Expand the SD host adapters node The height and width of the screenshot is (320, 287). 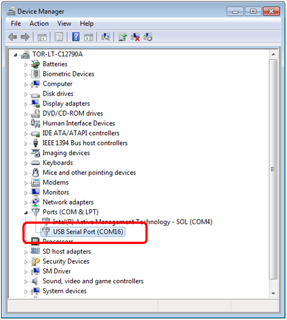26,252
